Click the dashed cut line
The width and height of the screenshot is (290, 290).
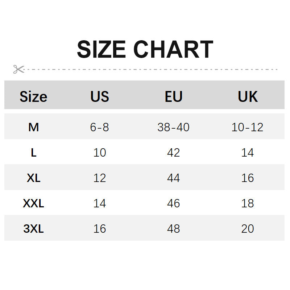point(152,69)
